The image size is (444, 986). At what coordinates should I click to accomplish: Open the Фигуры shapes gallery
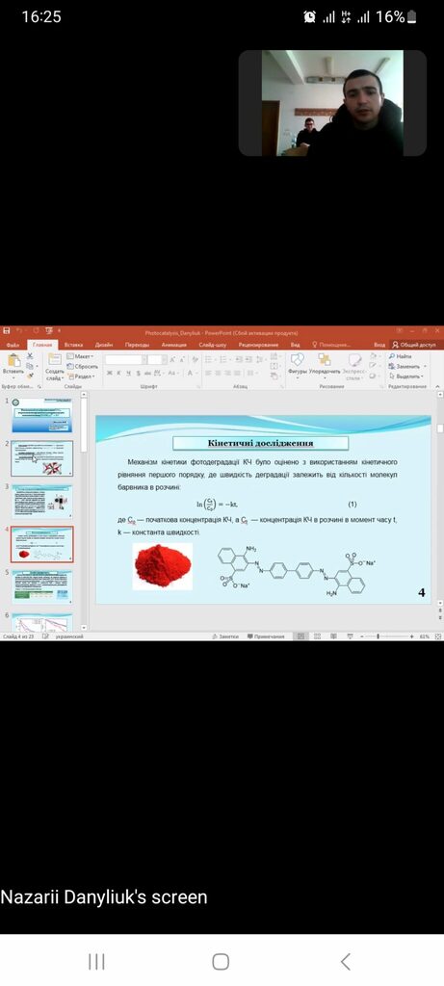coord(297,363)
